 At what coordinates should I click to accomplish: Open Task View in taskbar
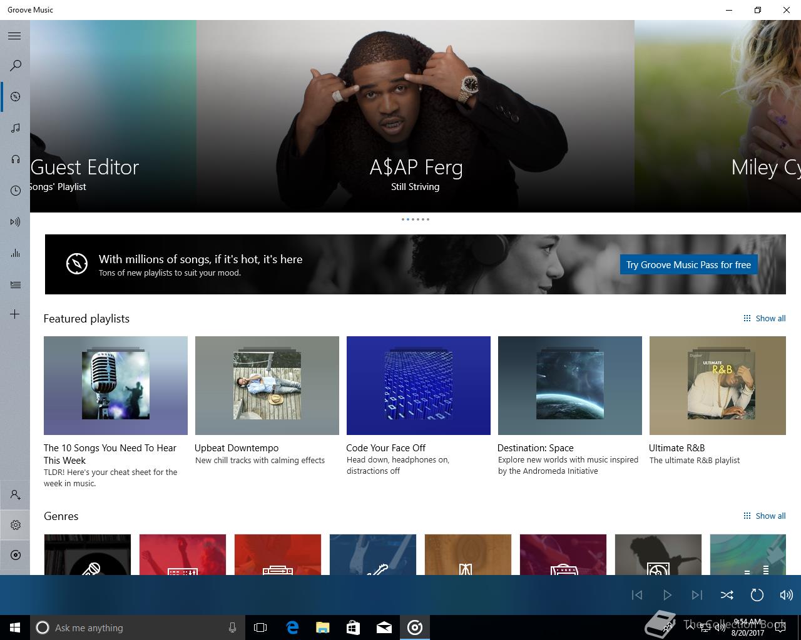click(x=260, y=627)
